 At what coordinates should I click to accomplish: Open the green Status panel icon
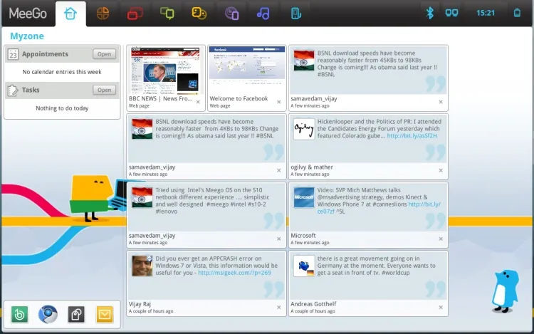[167, 14]
